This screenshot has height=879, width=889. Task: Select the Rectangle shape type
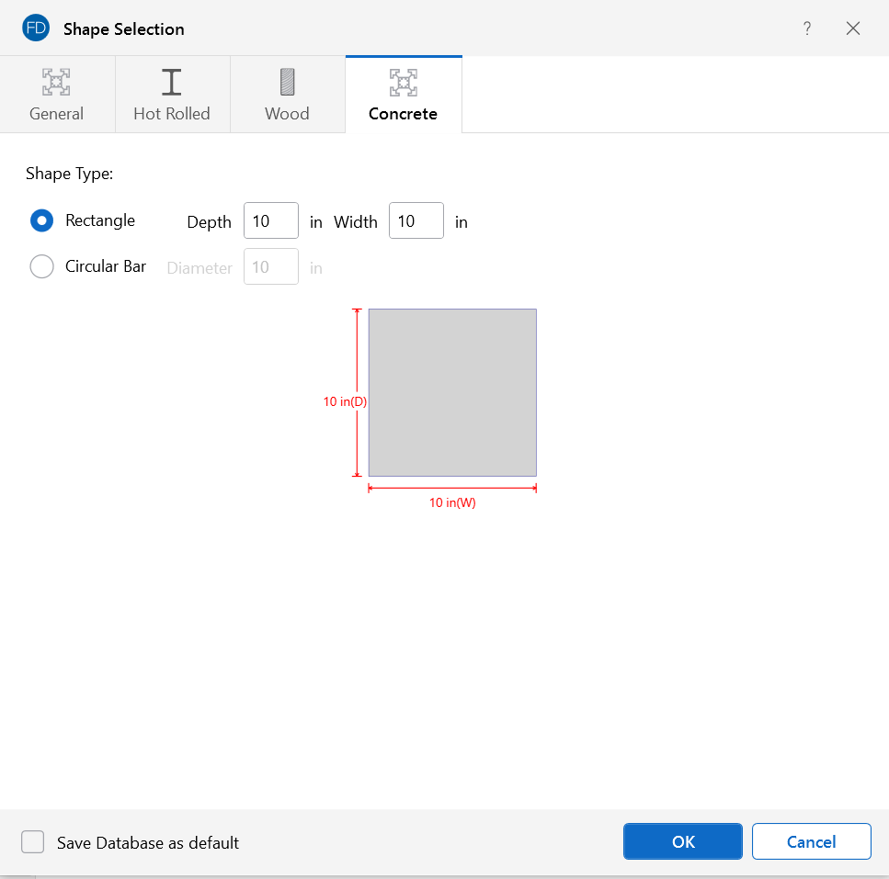tap(42, 220)
